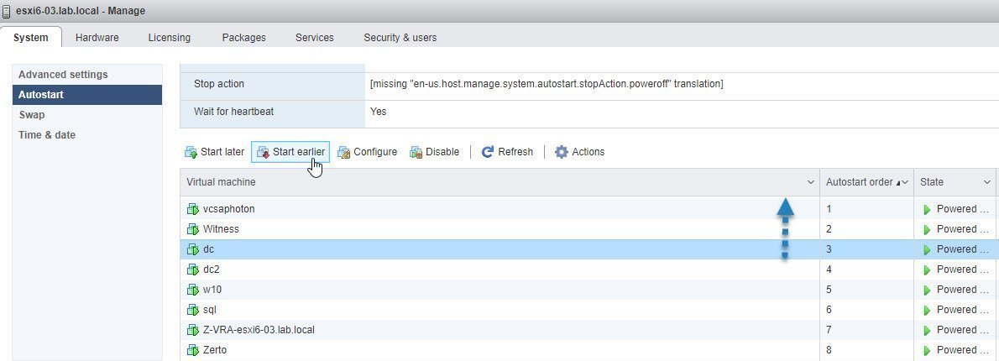The width and height of the screenshot is (999, 361).
Task: Select the sql row name
Action: [x=210, y=310]
